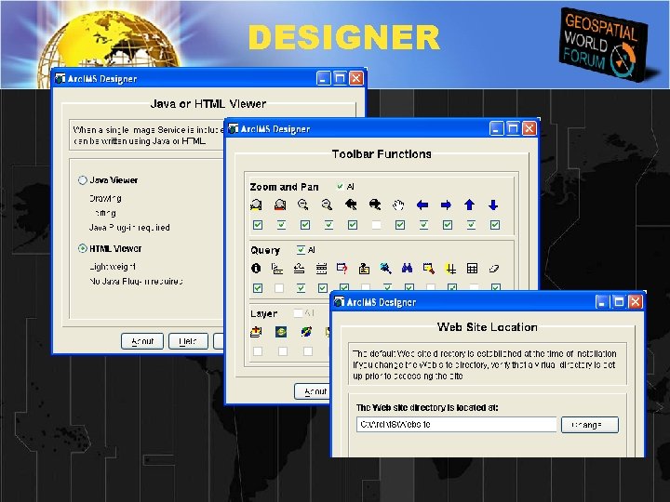Select the pan hand tool icon
This screenshot has height=502, width=670.
pyautogui.click(x=398, y=205)
